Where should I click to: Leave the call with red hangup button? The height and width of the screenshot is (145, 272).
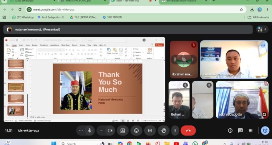click(188, 130)
